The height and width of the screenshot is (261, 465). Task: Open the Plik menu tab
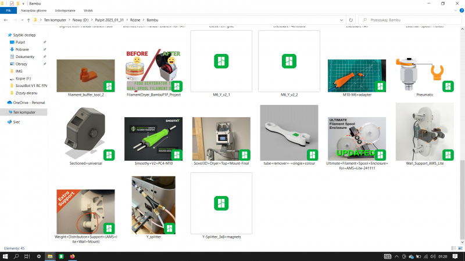click(x=8, y=10)
